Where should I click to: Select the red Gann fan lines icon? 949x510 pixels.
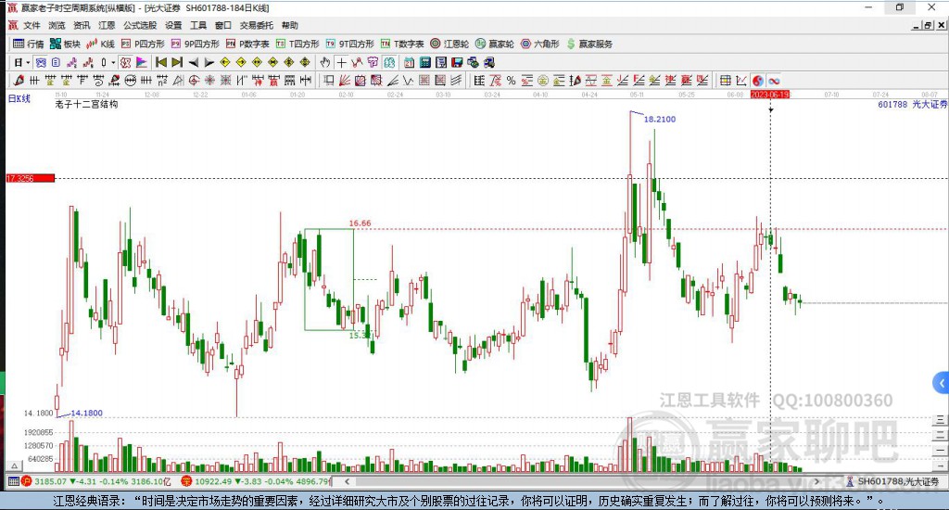point(345,80)
